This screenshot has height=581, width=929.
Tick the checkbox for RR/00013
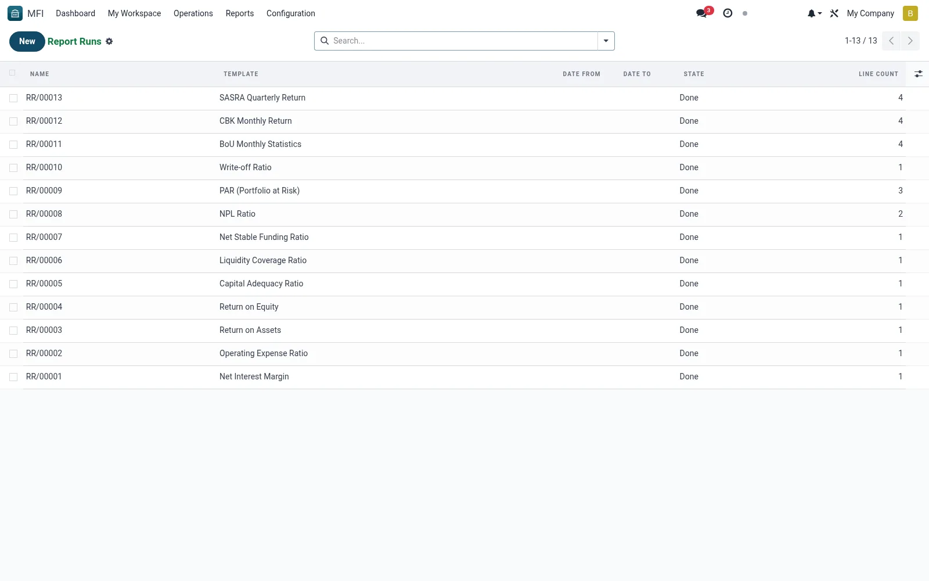coord(13,98)
